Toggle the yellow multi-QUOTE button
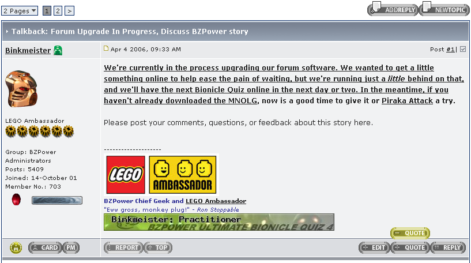This screenshot has width=471, height=263. 410,233
